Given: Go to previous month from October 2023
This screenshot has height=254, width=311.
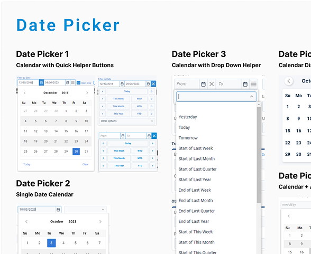Looking at the screenshot, I should click(x=26, y=222).
